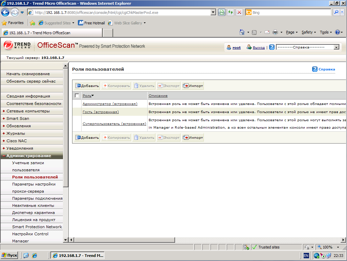Click the EN language indicator
Image resolution: width=347 pixels, height=261 pixels.
(x=306, y=256)
